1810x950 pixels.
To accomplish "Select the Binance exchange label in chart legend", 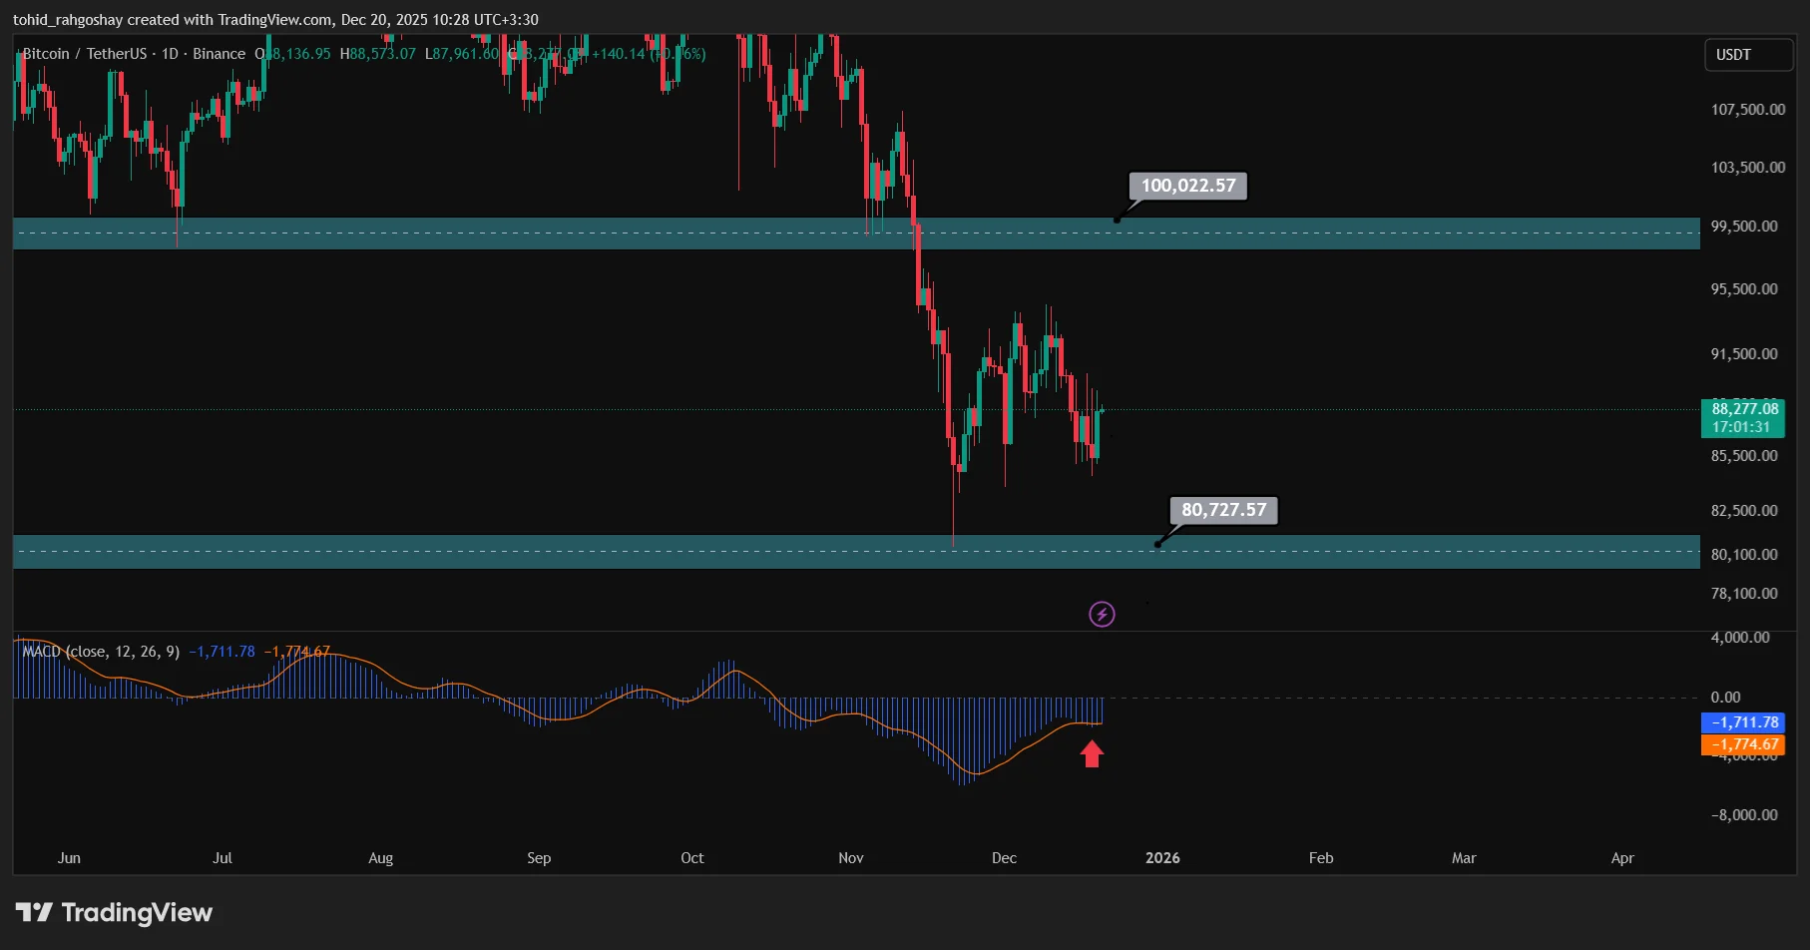I will point(220,54).
